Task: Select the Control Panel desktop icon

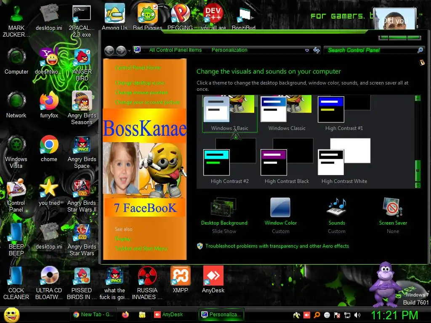Action: tap(16, 196)
